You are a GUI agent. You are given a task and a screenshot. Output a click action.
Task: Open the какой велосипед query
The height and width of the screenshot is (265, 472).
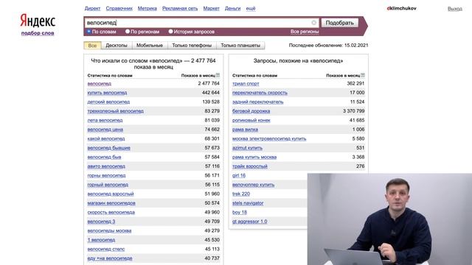(x=106, y=138)
